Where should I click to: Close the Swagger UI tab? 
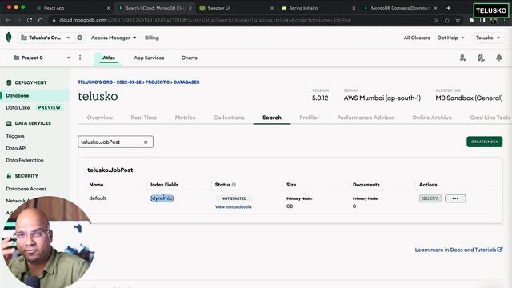[x=272, y=8]
